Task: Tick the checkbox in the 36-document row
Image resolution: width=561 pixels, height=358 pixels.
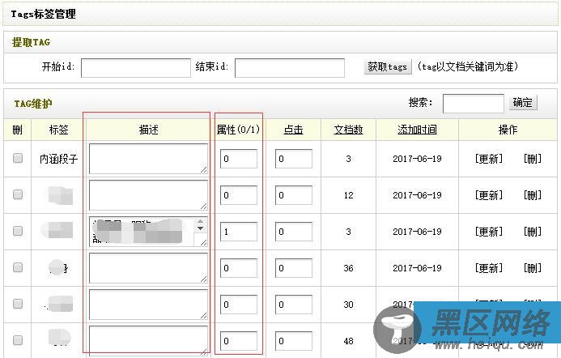Action: click(x=18, y=267)
